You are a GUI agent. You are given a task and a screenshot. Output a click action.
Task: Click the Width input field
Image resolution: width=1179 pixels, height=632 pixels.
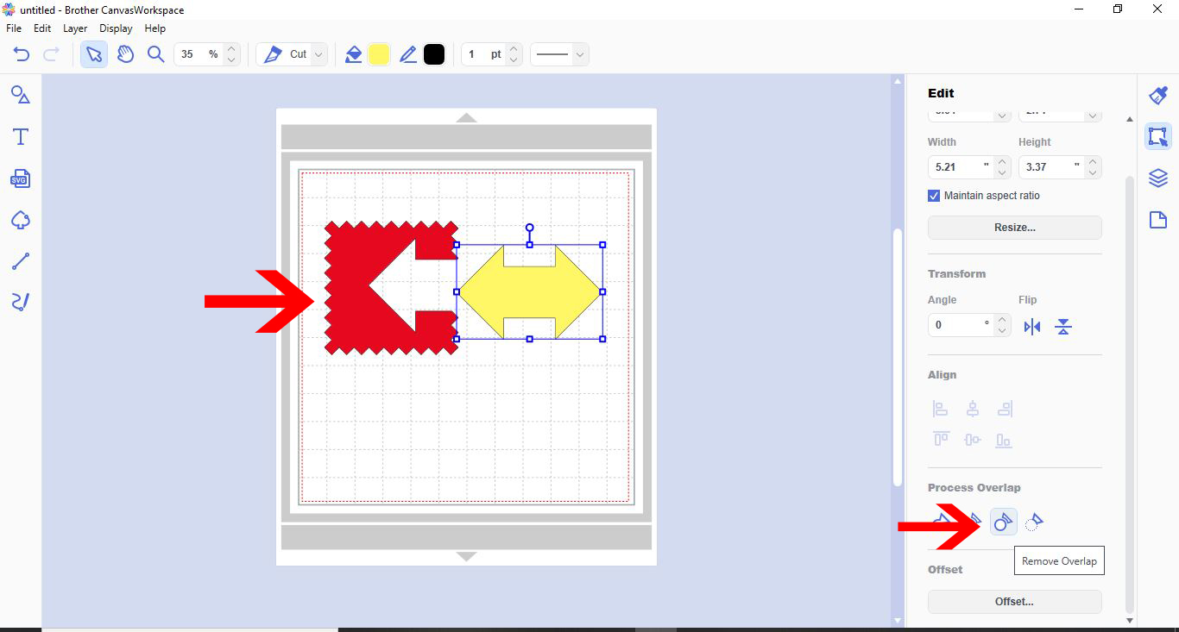(x=961, y=166)
